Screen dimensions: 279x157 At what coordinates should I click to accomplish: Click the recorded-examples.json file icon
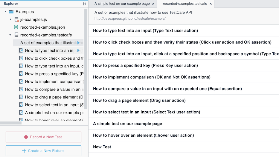click(16, 27)
